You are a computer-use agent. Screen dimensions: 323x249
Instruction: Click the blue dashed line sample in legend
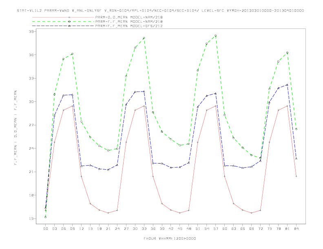point(63,26)
